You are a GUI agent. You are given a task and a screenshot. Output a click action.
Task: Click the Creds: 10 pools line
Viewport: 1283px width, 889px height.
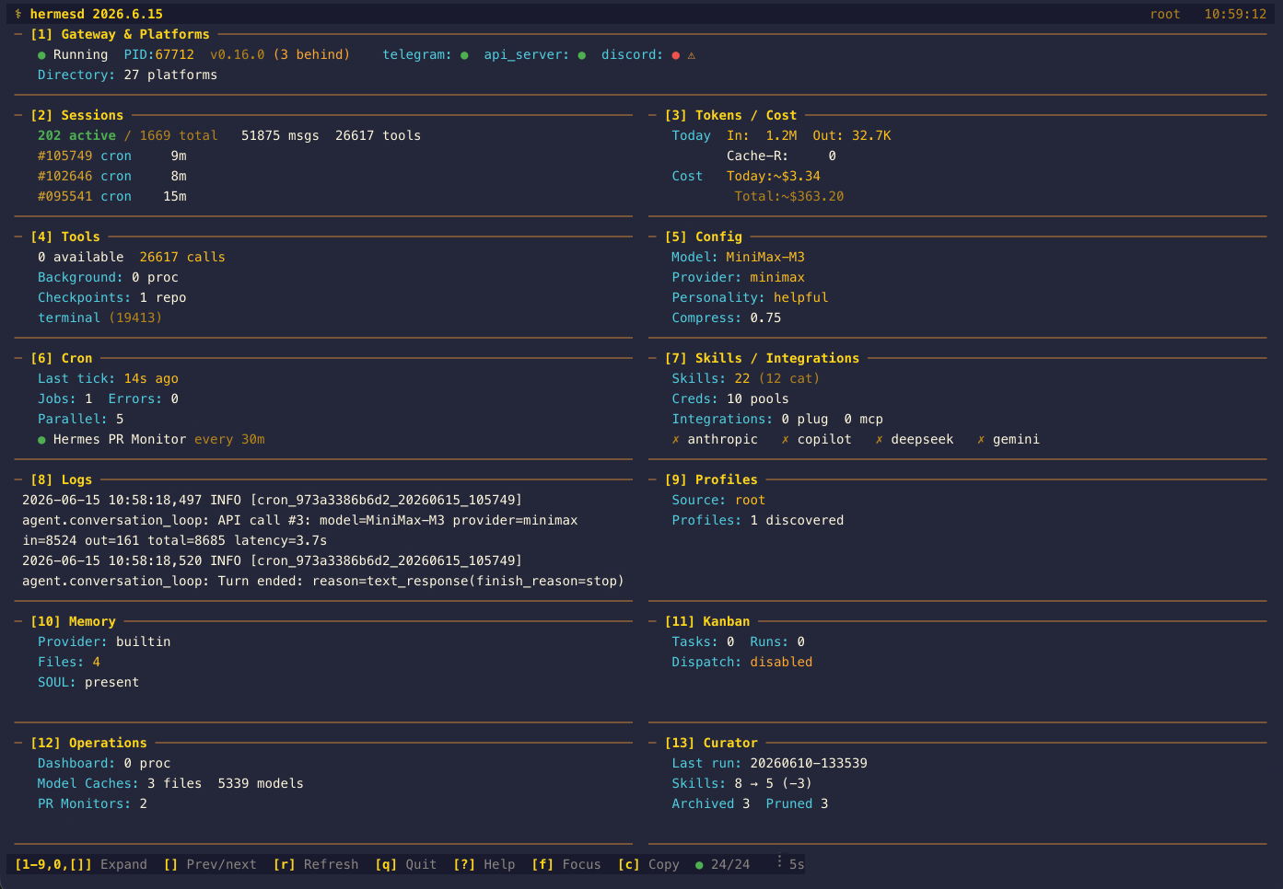point(730,398)
